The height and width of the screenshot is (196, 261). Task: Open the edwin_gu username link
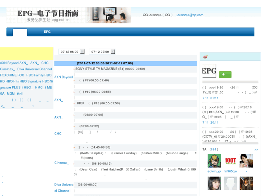tap(214, 171)
